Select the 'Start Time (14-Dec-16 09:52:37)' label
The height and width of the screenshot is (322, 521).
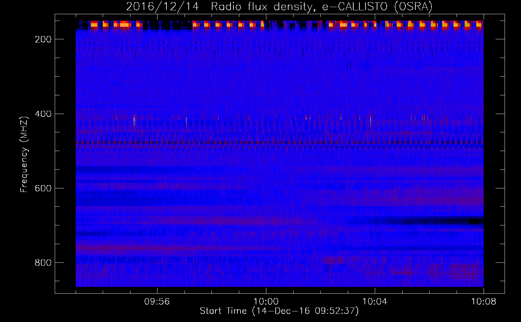coord(279,311)
